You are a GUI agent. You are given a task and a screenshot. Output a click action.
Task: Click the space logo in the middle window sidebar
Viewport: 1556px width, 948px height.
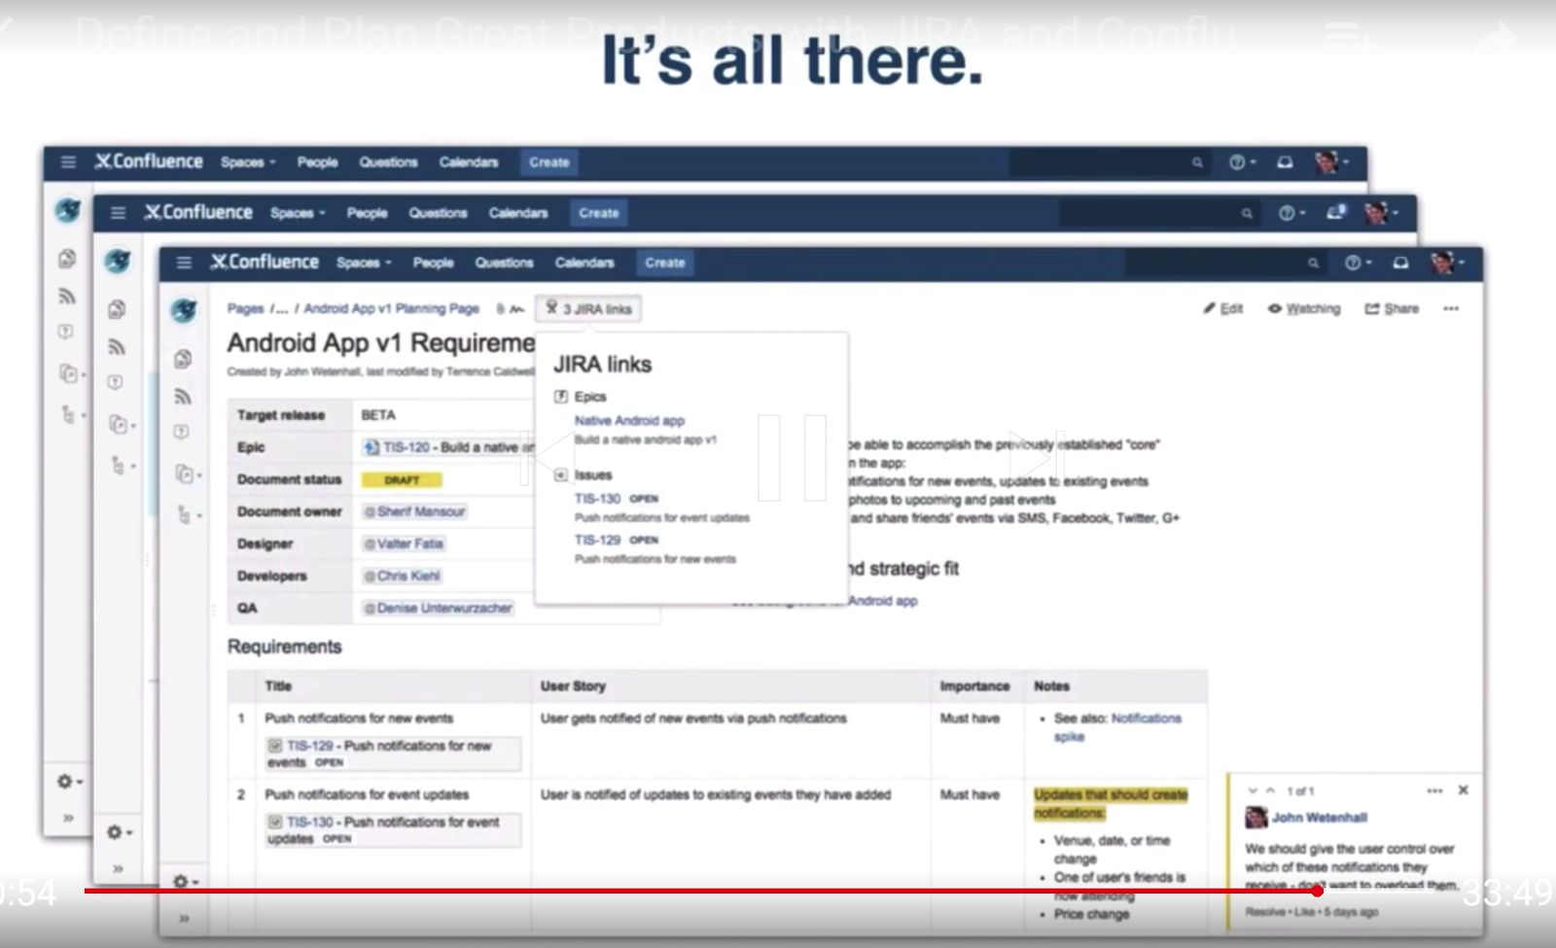[118, 261]
